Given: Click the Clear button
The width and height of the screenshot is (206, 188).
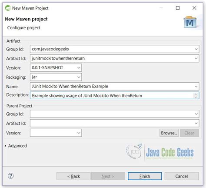Looking at the screenshot, I should pyautogui.click(x=189, y=133).
